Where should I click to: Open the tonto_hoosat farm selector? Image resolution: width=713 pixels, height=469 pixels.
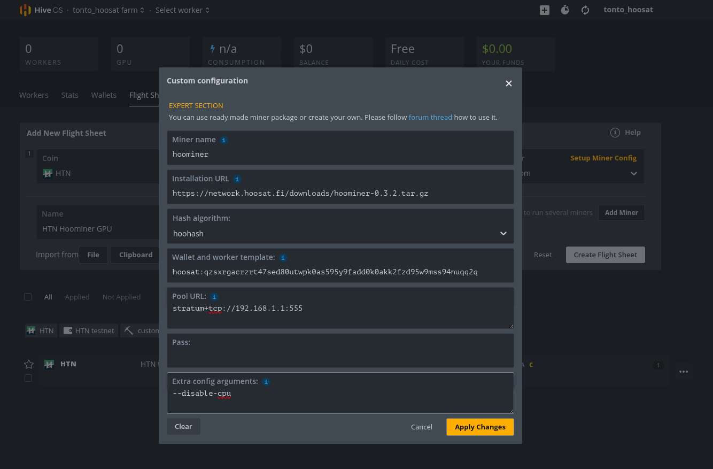[108, 10]
